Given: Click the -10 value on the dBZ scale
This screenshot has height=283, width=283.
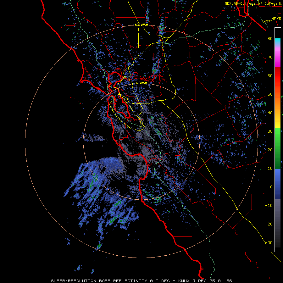Looking at the screenshot, I should (x=269, y=206).
